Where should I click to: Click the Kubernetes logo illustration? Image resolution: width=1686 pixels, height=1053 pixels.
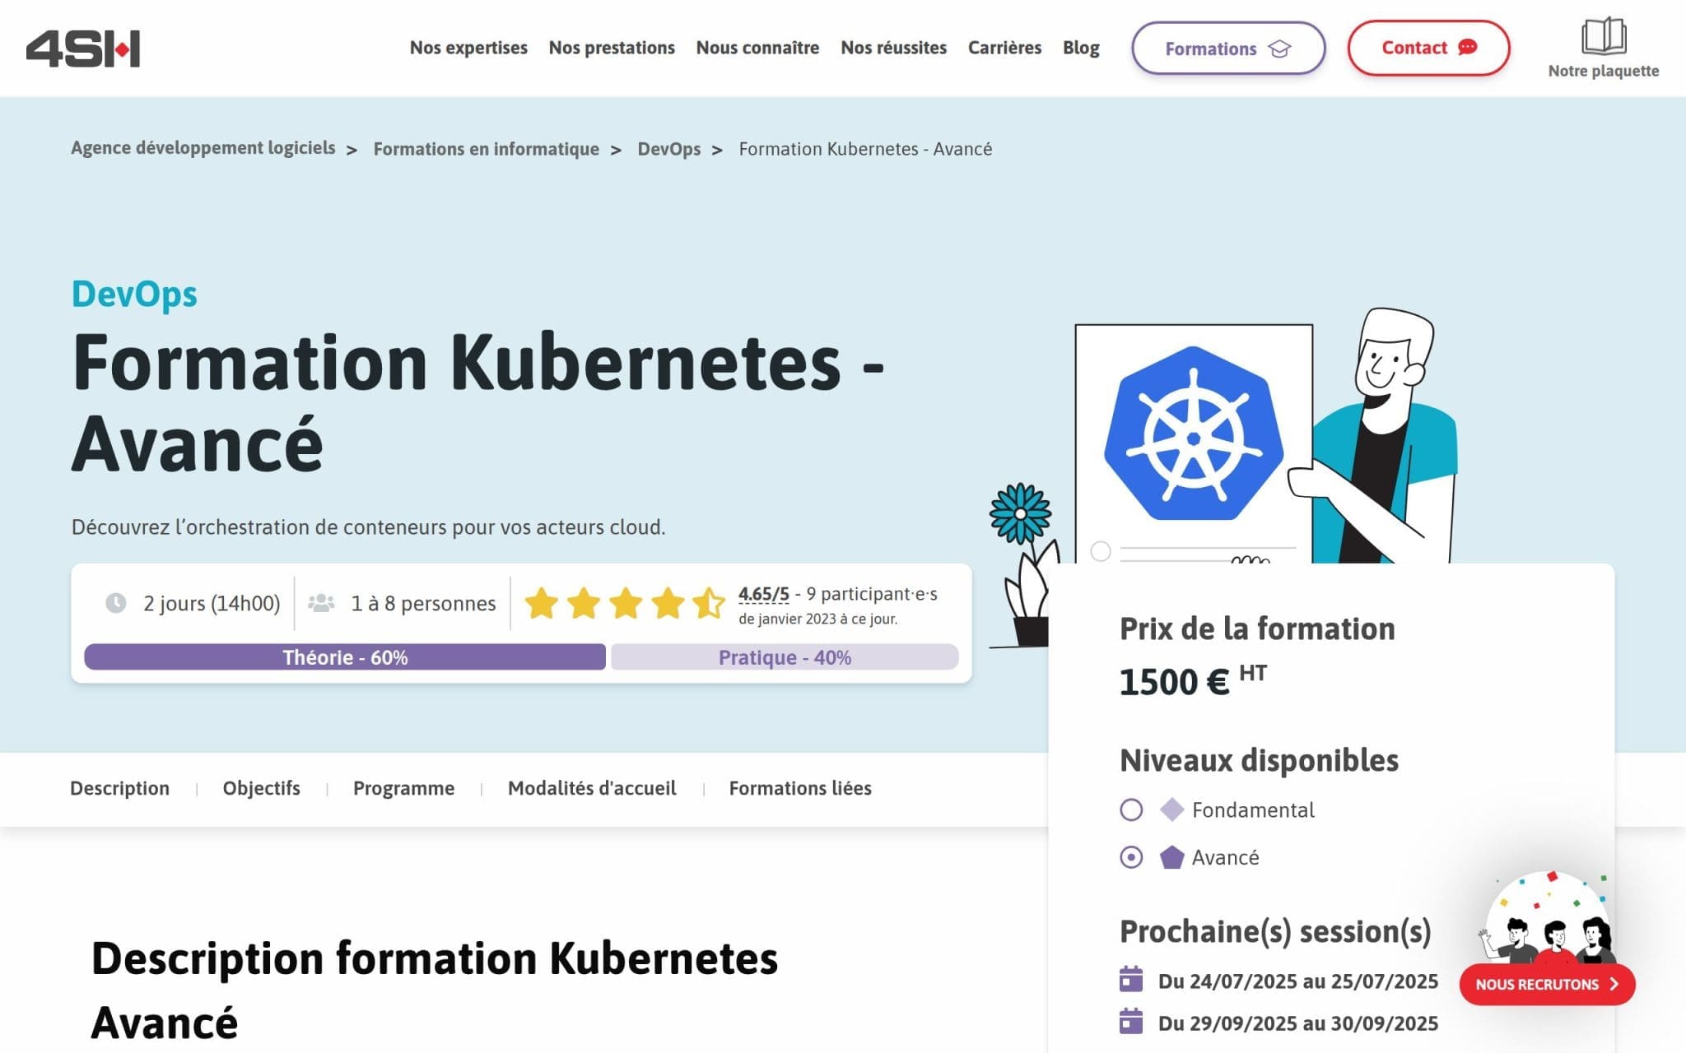(1193, 433)
